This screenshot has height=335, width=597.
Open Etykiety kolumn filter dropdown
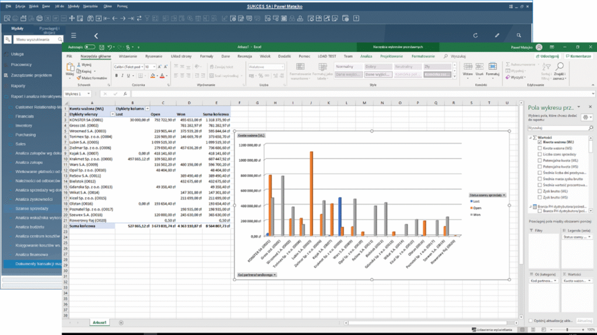(x=148, y=109)
